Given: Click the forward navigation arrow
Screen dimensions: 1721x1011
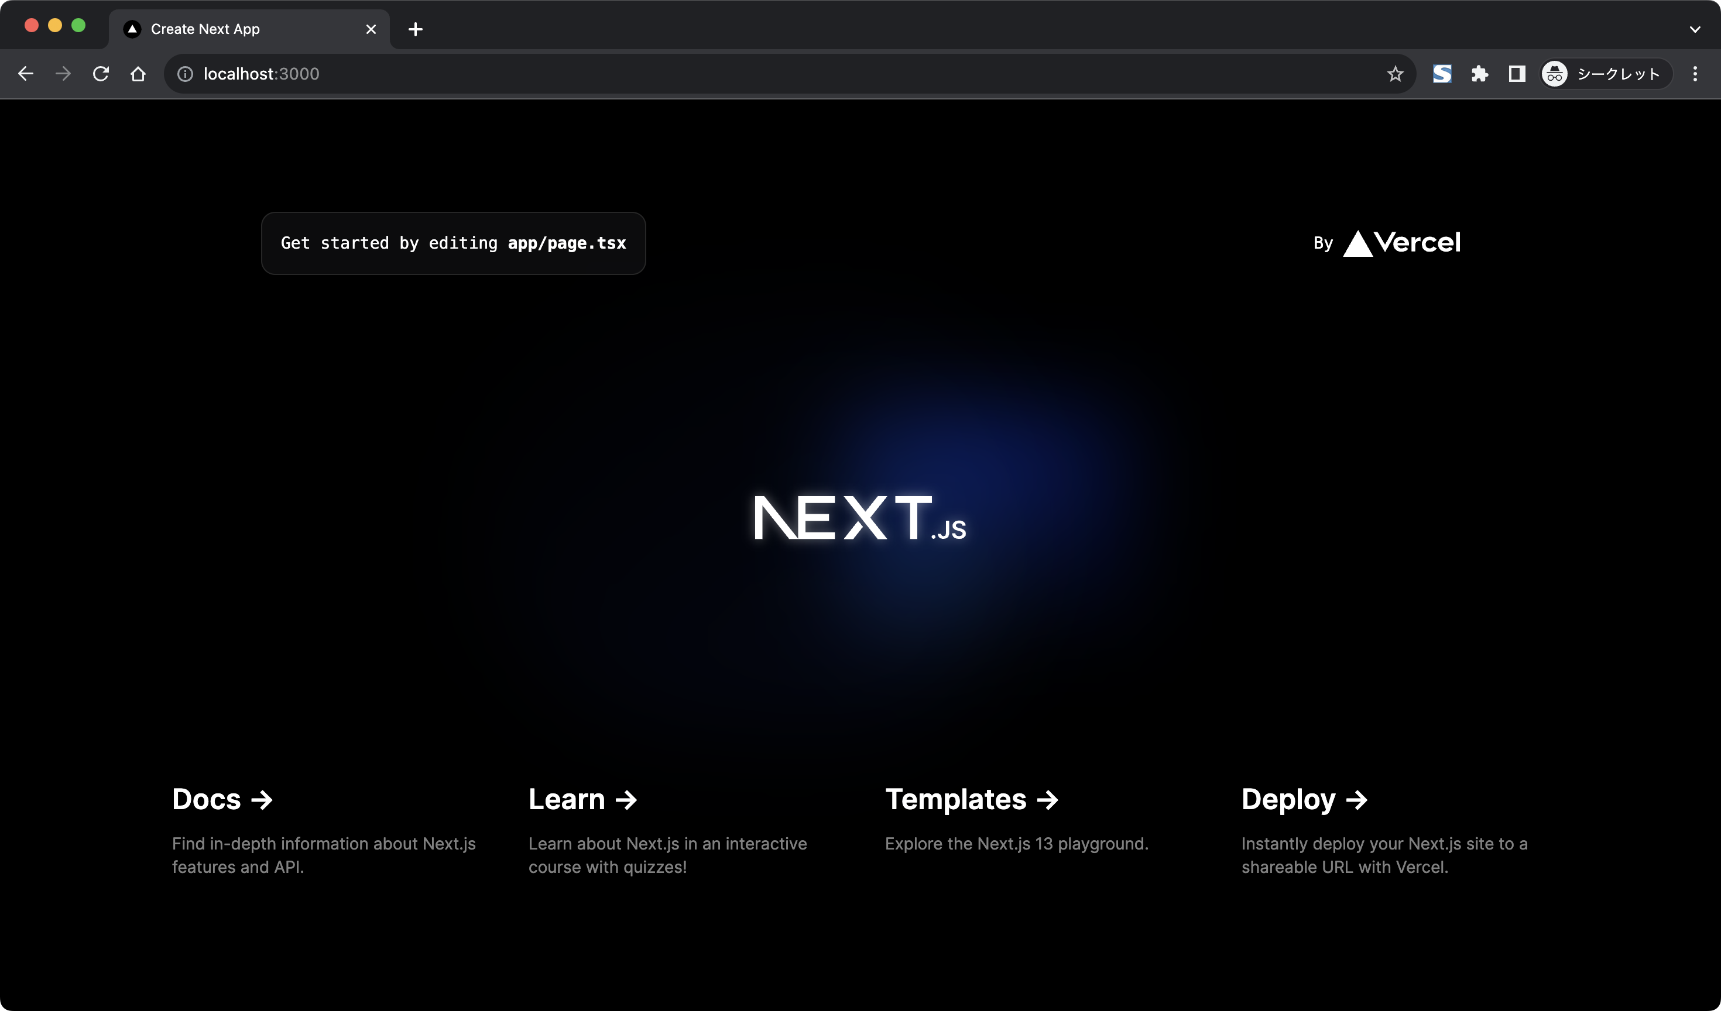Looking at the screenshot, I should (63, 74).
